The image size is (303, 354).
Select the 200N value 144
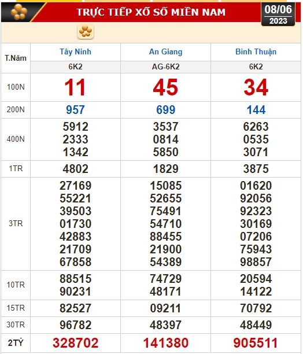pyautogui.click(x=256, y=110)
